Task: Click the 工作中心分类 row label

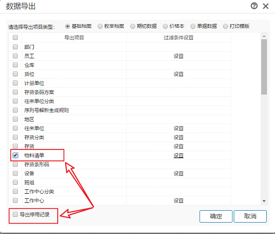Action: point(39,191)
